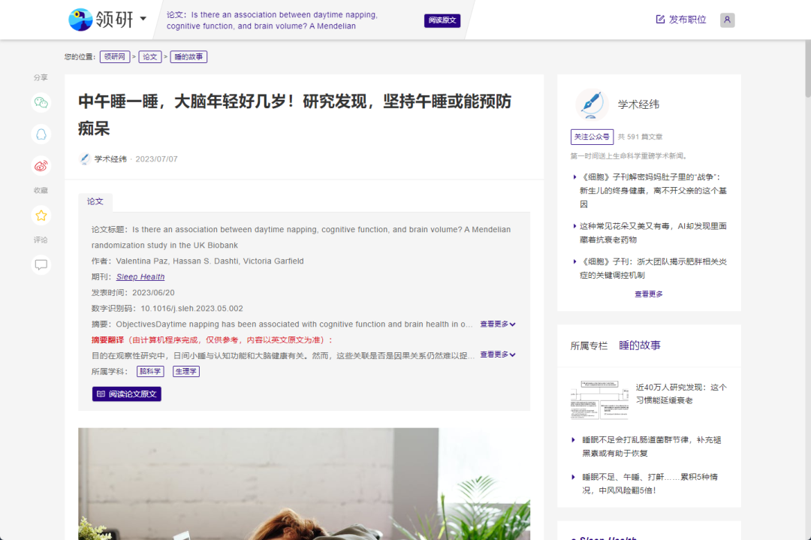Open comments with the speech bubble icon
The image size is (811, 540).
41,265
